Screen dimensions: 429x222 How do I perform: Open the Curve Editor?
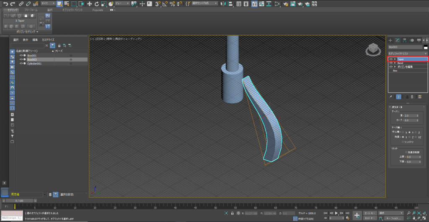pyautogui.click(x=261, y=4)
